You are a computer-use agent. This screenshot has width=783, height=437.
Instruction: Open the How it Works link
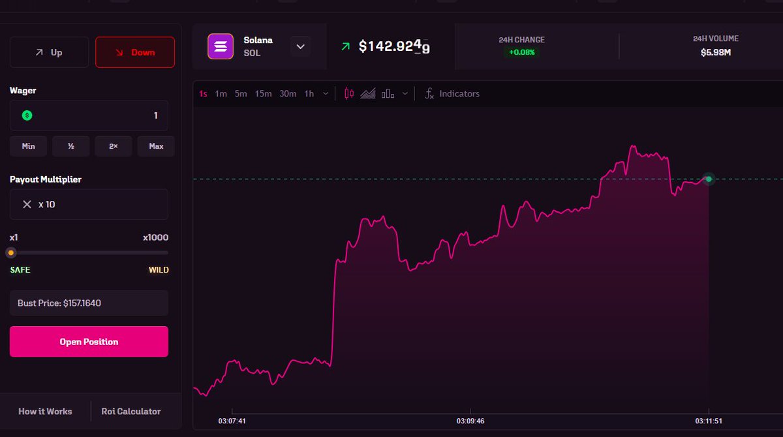tap(45, 412)
